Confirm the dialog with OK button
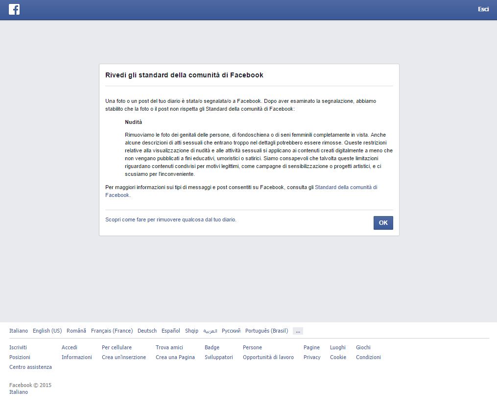Screen dimensions: 497x412 click(383, 222)
